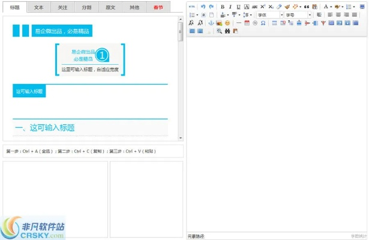The width and height of the screenshot is (369, 240).
Task: Click the binoculars search-replace icon
Action: pyautogui.click(x=227, y=31)
